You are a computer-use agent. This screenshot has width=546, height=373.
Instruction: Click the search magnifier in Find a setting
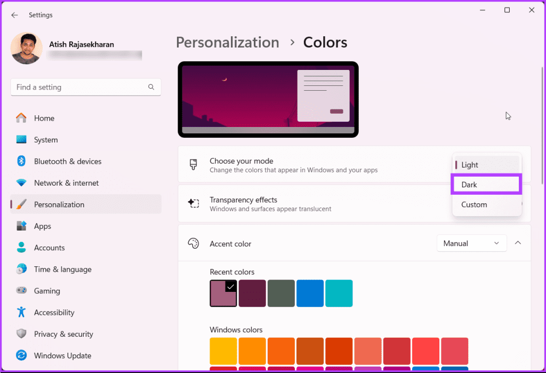coord(151,87)
